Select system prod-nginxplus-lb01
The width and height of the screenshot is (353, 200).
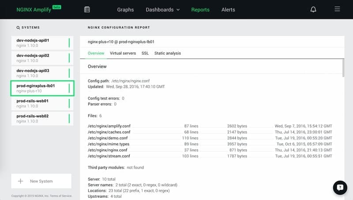tap(42, 88)
